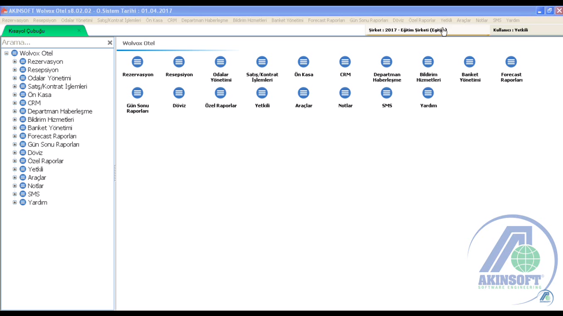Screen dimensions: 563x316
Task: Expand Bildirim Hizmetleri tree node
Action: (14, 119)
